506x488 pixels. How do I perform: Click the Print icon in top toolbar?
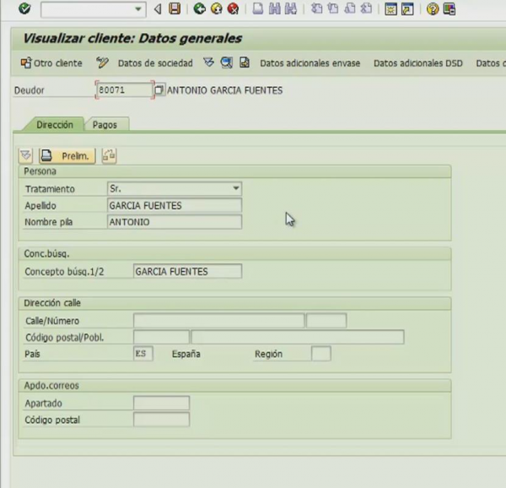pos(257,8)
